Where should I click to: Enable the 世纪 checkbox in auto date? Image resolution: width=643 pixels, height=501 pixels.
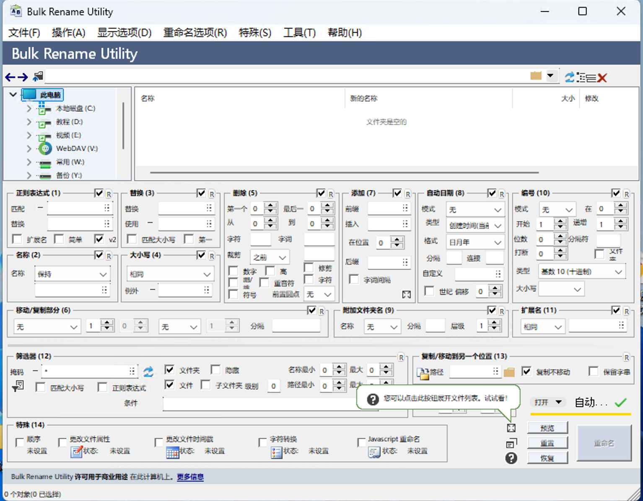(x=429, y=291)
